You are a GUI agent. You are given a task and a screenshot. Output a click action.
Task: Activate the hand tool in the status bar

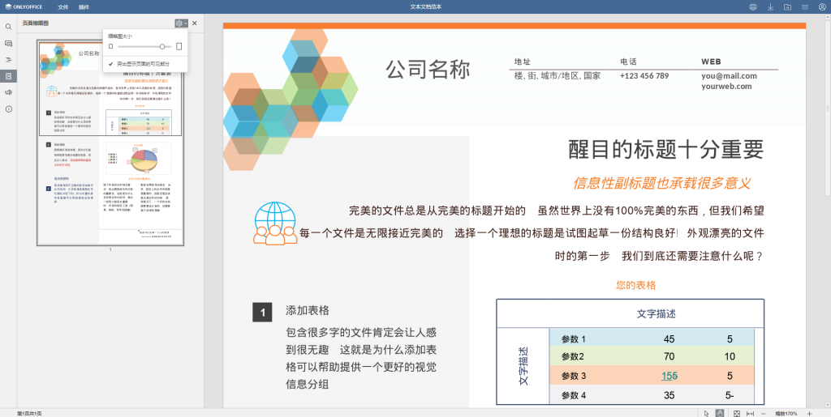pyautogui.click(x=720, y=413)
